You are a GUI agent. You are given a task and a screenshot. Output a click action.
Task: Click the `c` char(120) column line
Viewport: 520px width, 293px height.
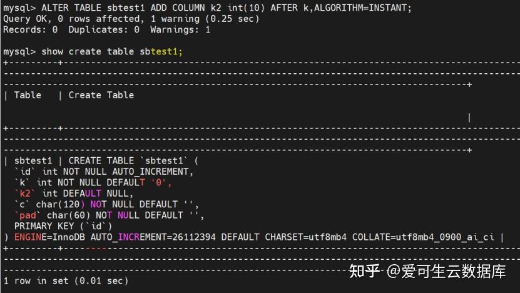(106, 205)
